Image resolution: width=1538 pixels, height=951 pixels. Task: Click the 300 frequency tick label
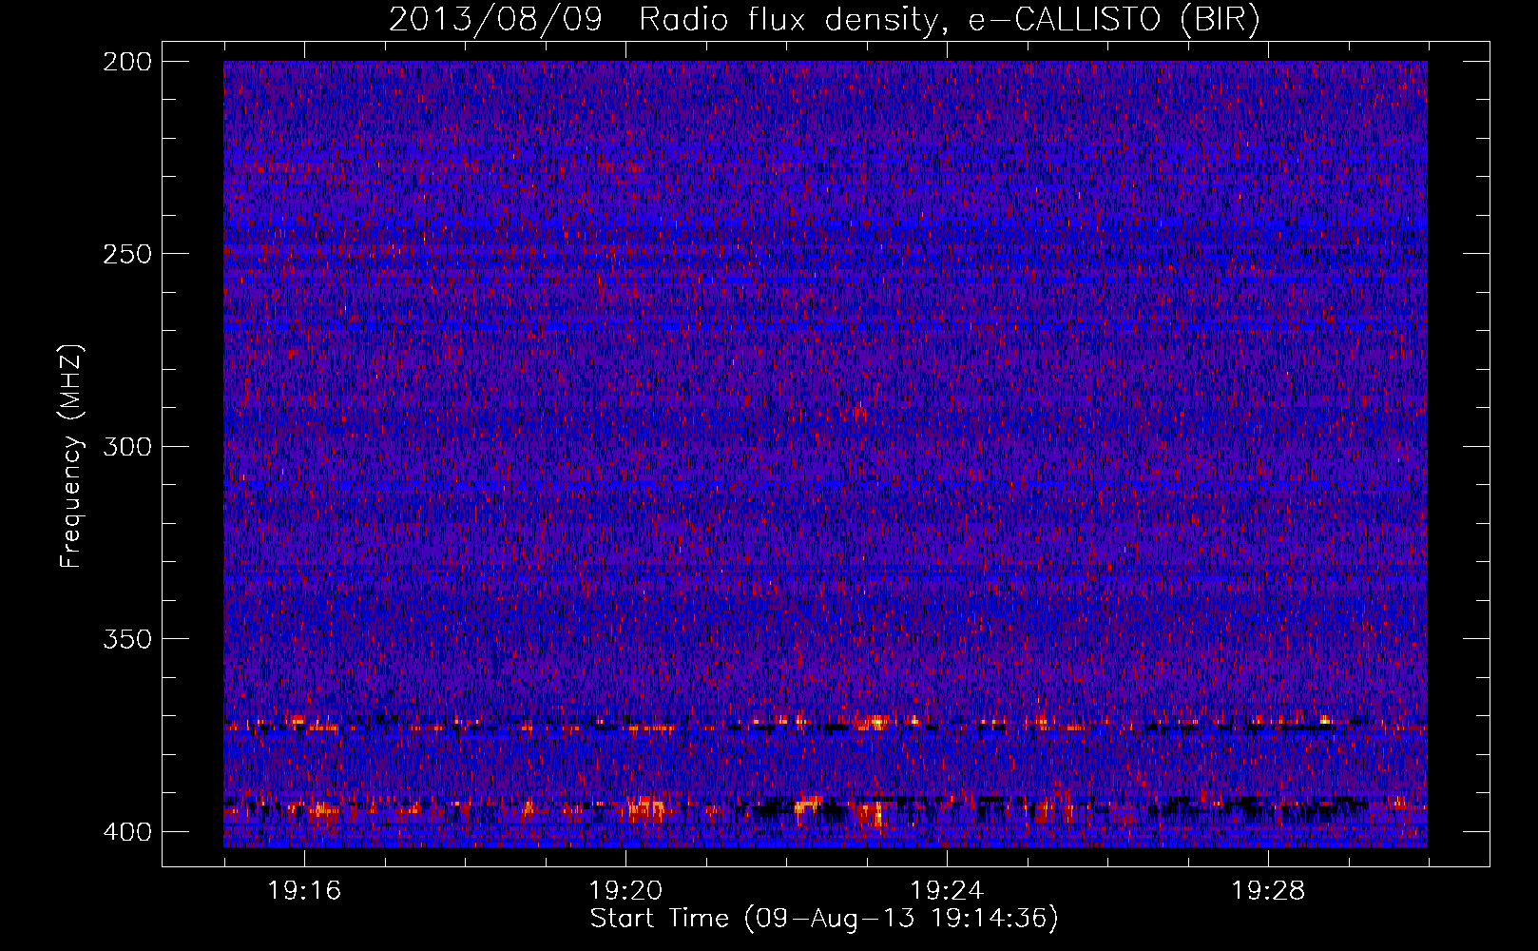tap(126, 447)
